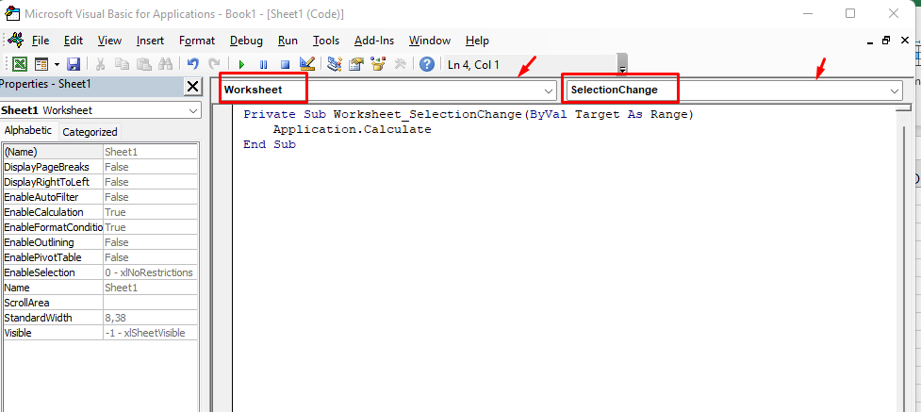Viewport: 921px width, 412px height.
Task: Open Find with the binoculars icon
Action: pyautogui.click(x=165, y=64)
